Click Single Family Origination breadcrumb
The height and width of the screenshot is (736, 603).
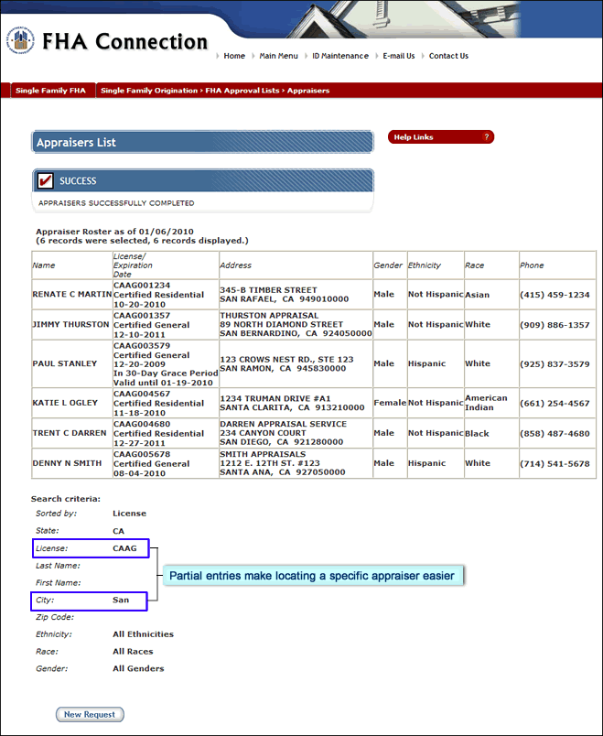coord(149,91)
